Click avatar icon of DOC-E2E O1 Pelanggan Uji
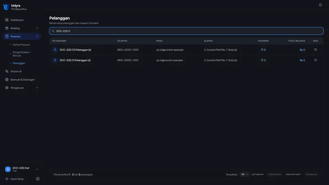 pos(55,60)
